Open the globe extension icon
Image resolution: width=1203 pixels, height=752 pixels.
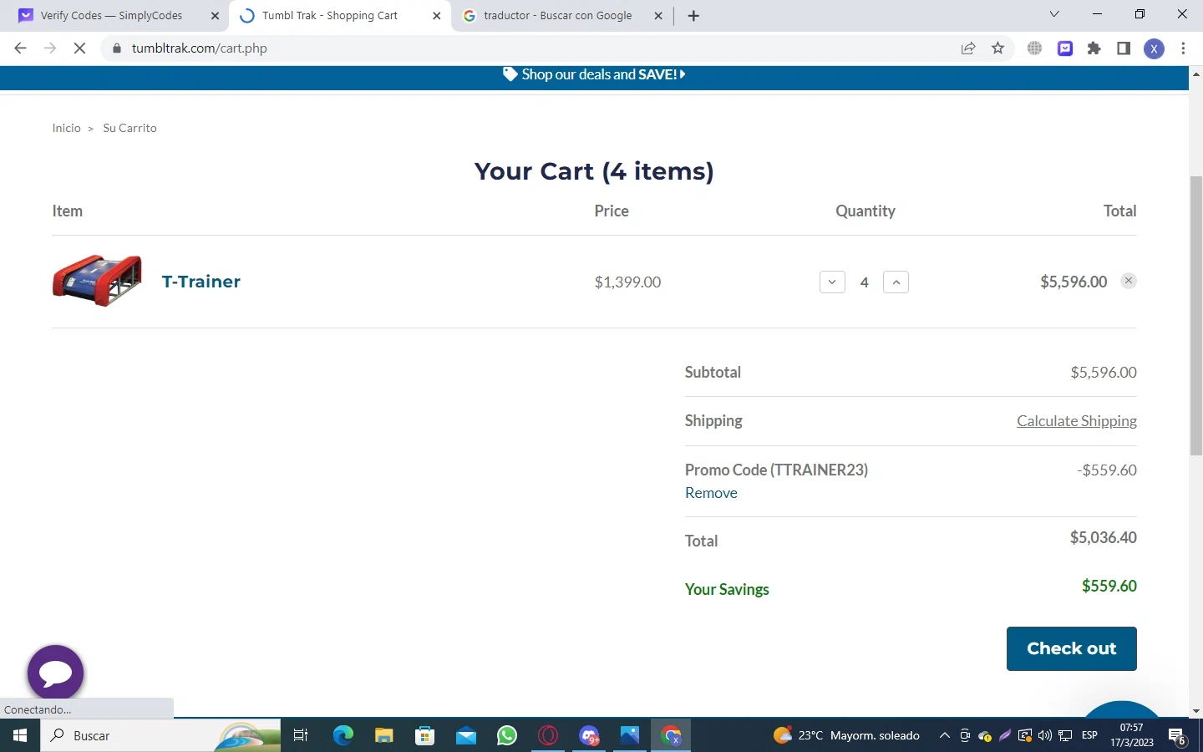pyautogui.click(x=1035, y=48)
